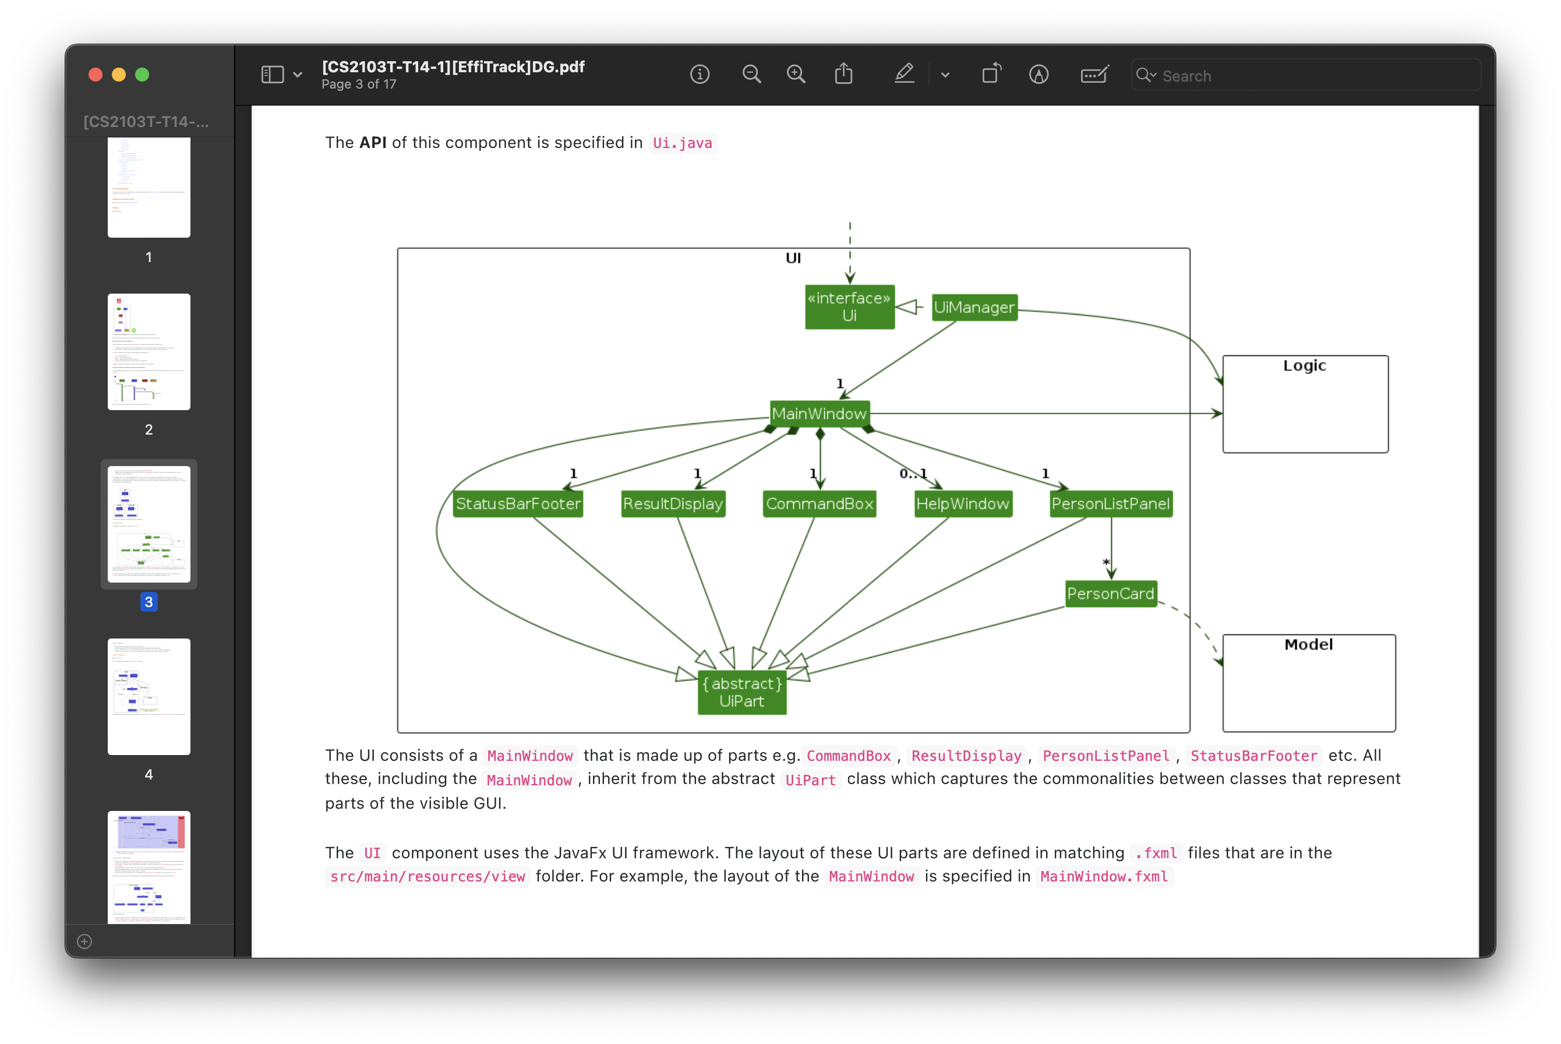Click the PersonListPanel diagram box

(1111, 504)
